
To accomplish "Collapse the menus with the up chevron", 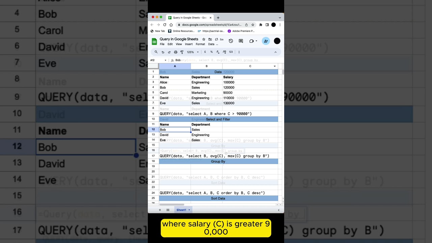I will click(275, 52).
